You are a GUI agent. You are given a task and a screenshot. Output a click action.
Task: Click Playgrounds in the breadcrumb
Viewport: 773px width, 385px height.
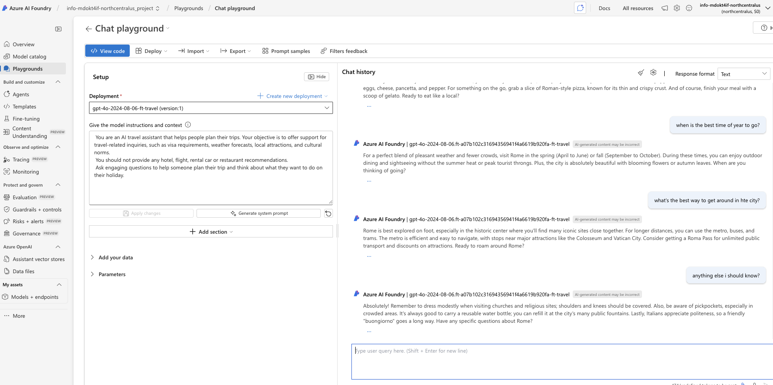tap(189, 8)
